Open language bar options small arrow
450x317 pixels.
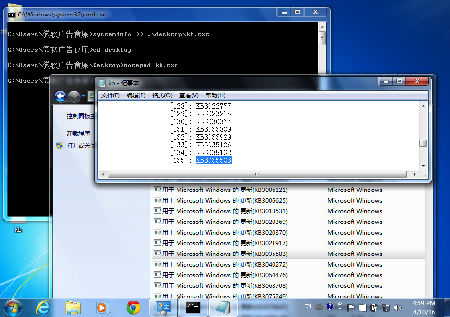(x=340, y=309)
